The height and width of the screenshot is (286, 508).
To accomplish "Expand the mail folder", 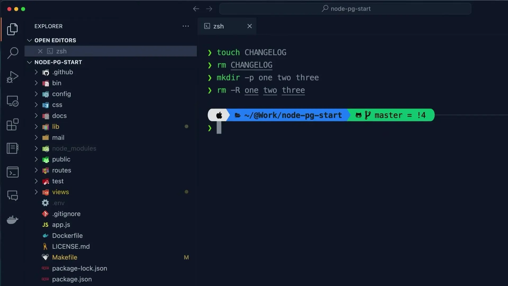I will [x=36, y=137].
